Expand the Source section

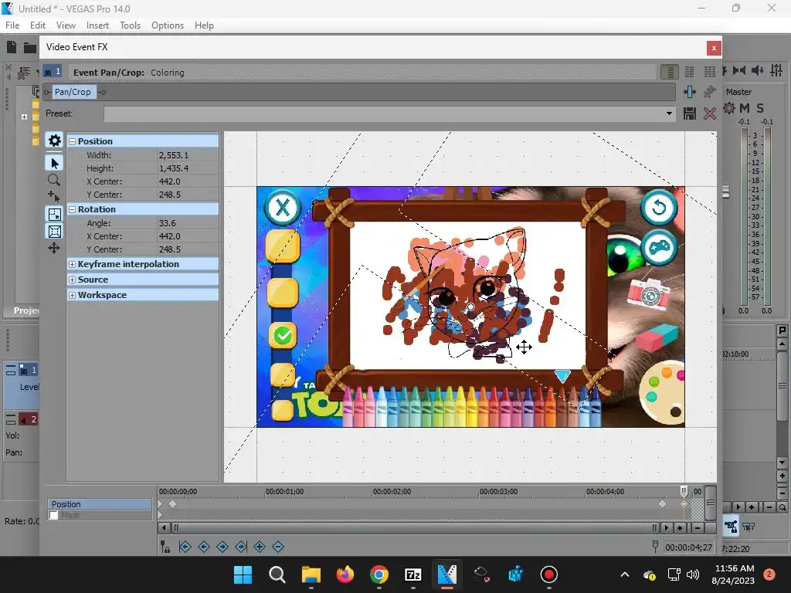[x=72, y=280]
